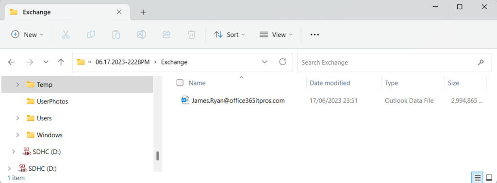Screen dimensions: 497x183
Task: Switch to details view layout icon
Action: 478,178
